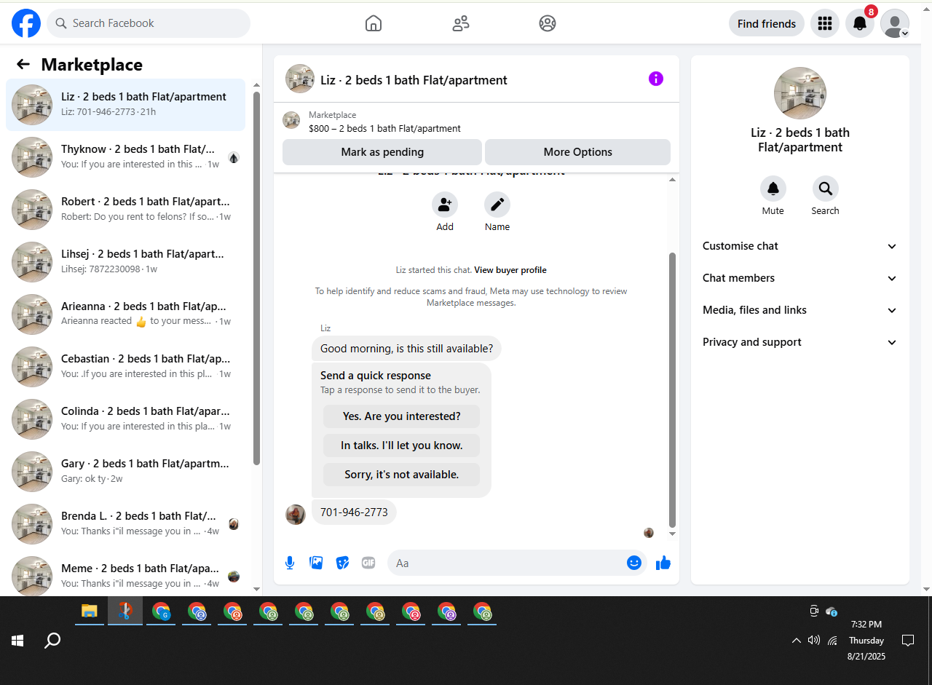The width and height of the screenshot is (932, 685).
Task: Go to the Home feed icon
Action: [x=373, y=23]
